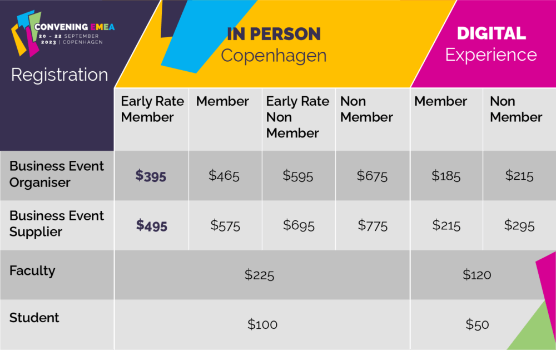Select the $395 early rate member price
The height and width of the screenshot is (350, 556).
click(x=151, y=176)
